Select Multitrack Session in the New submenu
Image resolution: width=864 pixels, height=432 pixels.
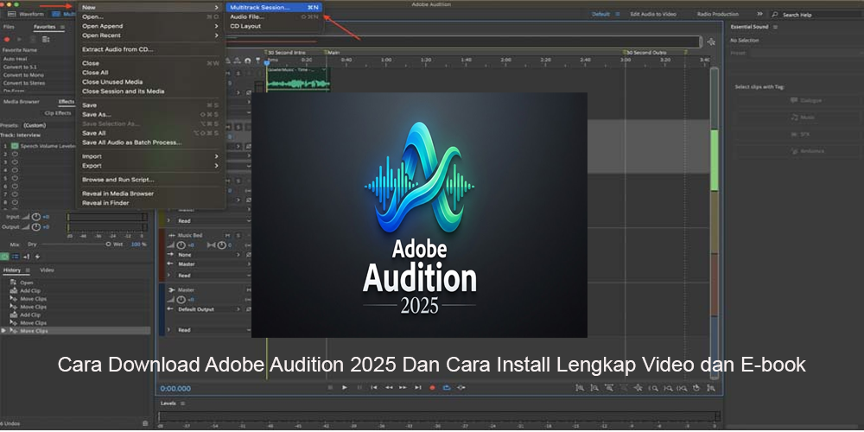click(x=274, y=8)
